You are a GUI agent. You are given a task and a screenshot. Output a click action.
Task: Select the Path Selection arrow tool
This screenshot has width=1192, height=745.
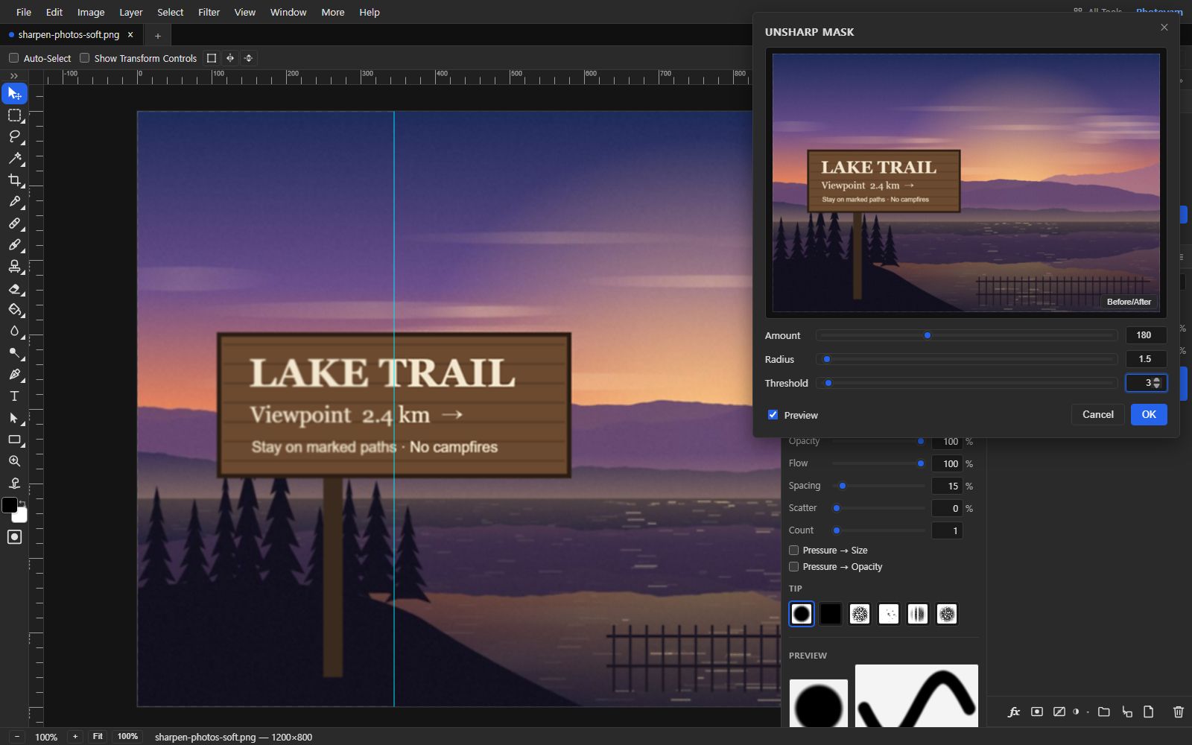(14, 417)
